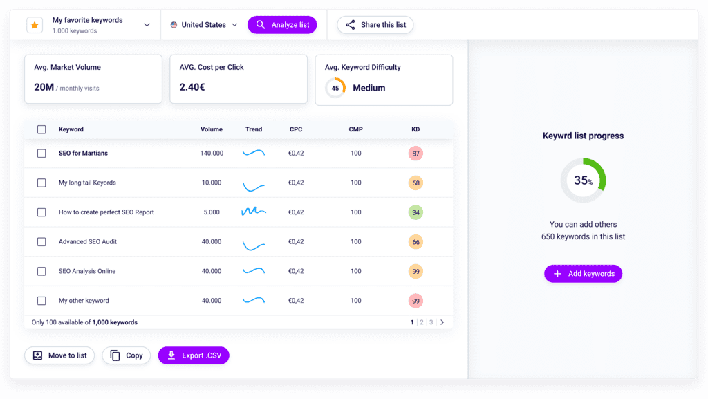Viewport: 708px width, 399px height.
Task: Open pagination page 3
Action: point(430,322)
